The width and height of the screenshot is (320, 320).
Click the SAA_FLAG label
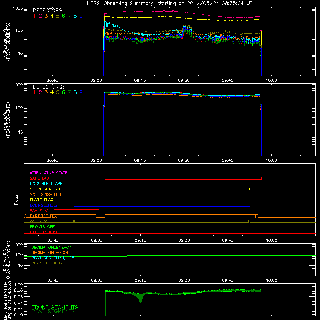pos(39,210)
